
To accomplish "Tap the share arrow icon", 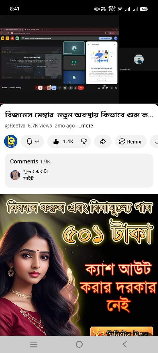I will (103, 142).
